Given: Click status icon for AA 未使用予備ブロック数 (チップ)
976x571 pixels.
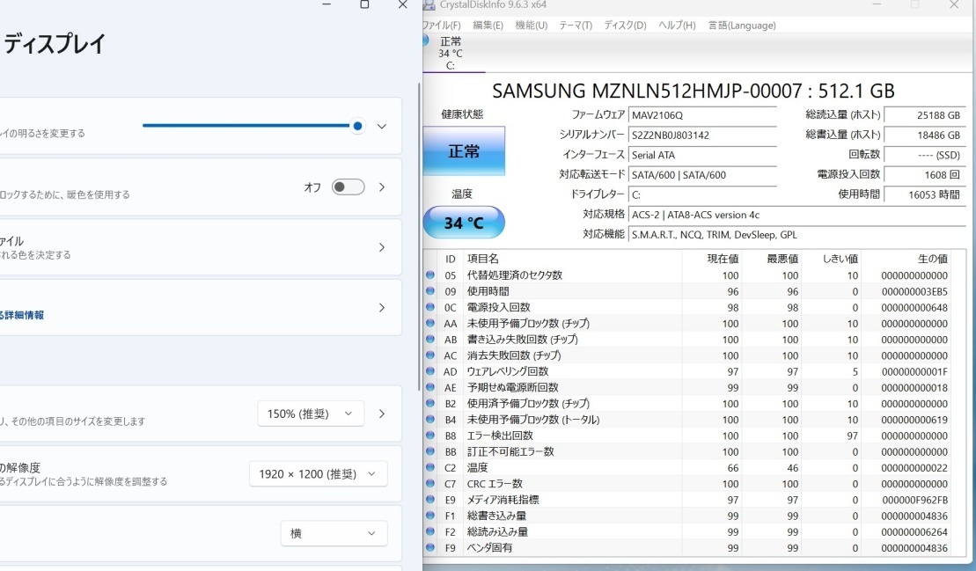Looking at the screenshot, I should coord(429,324).
